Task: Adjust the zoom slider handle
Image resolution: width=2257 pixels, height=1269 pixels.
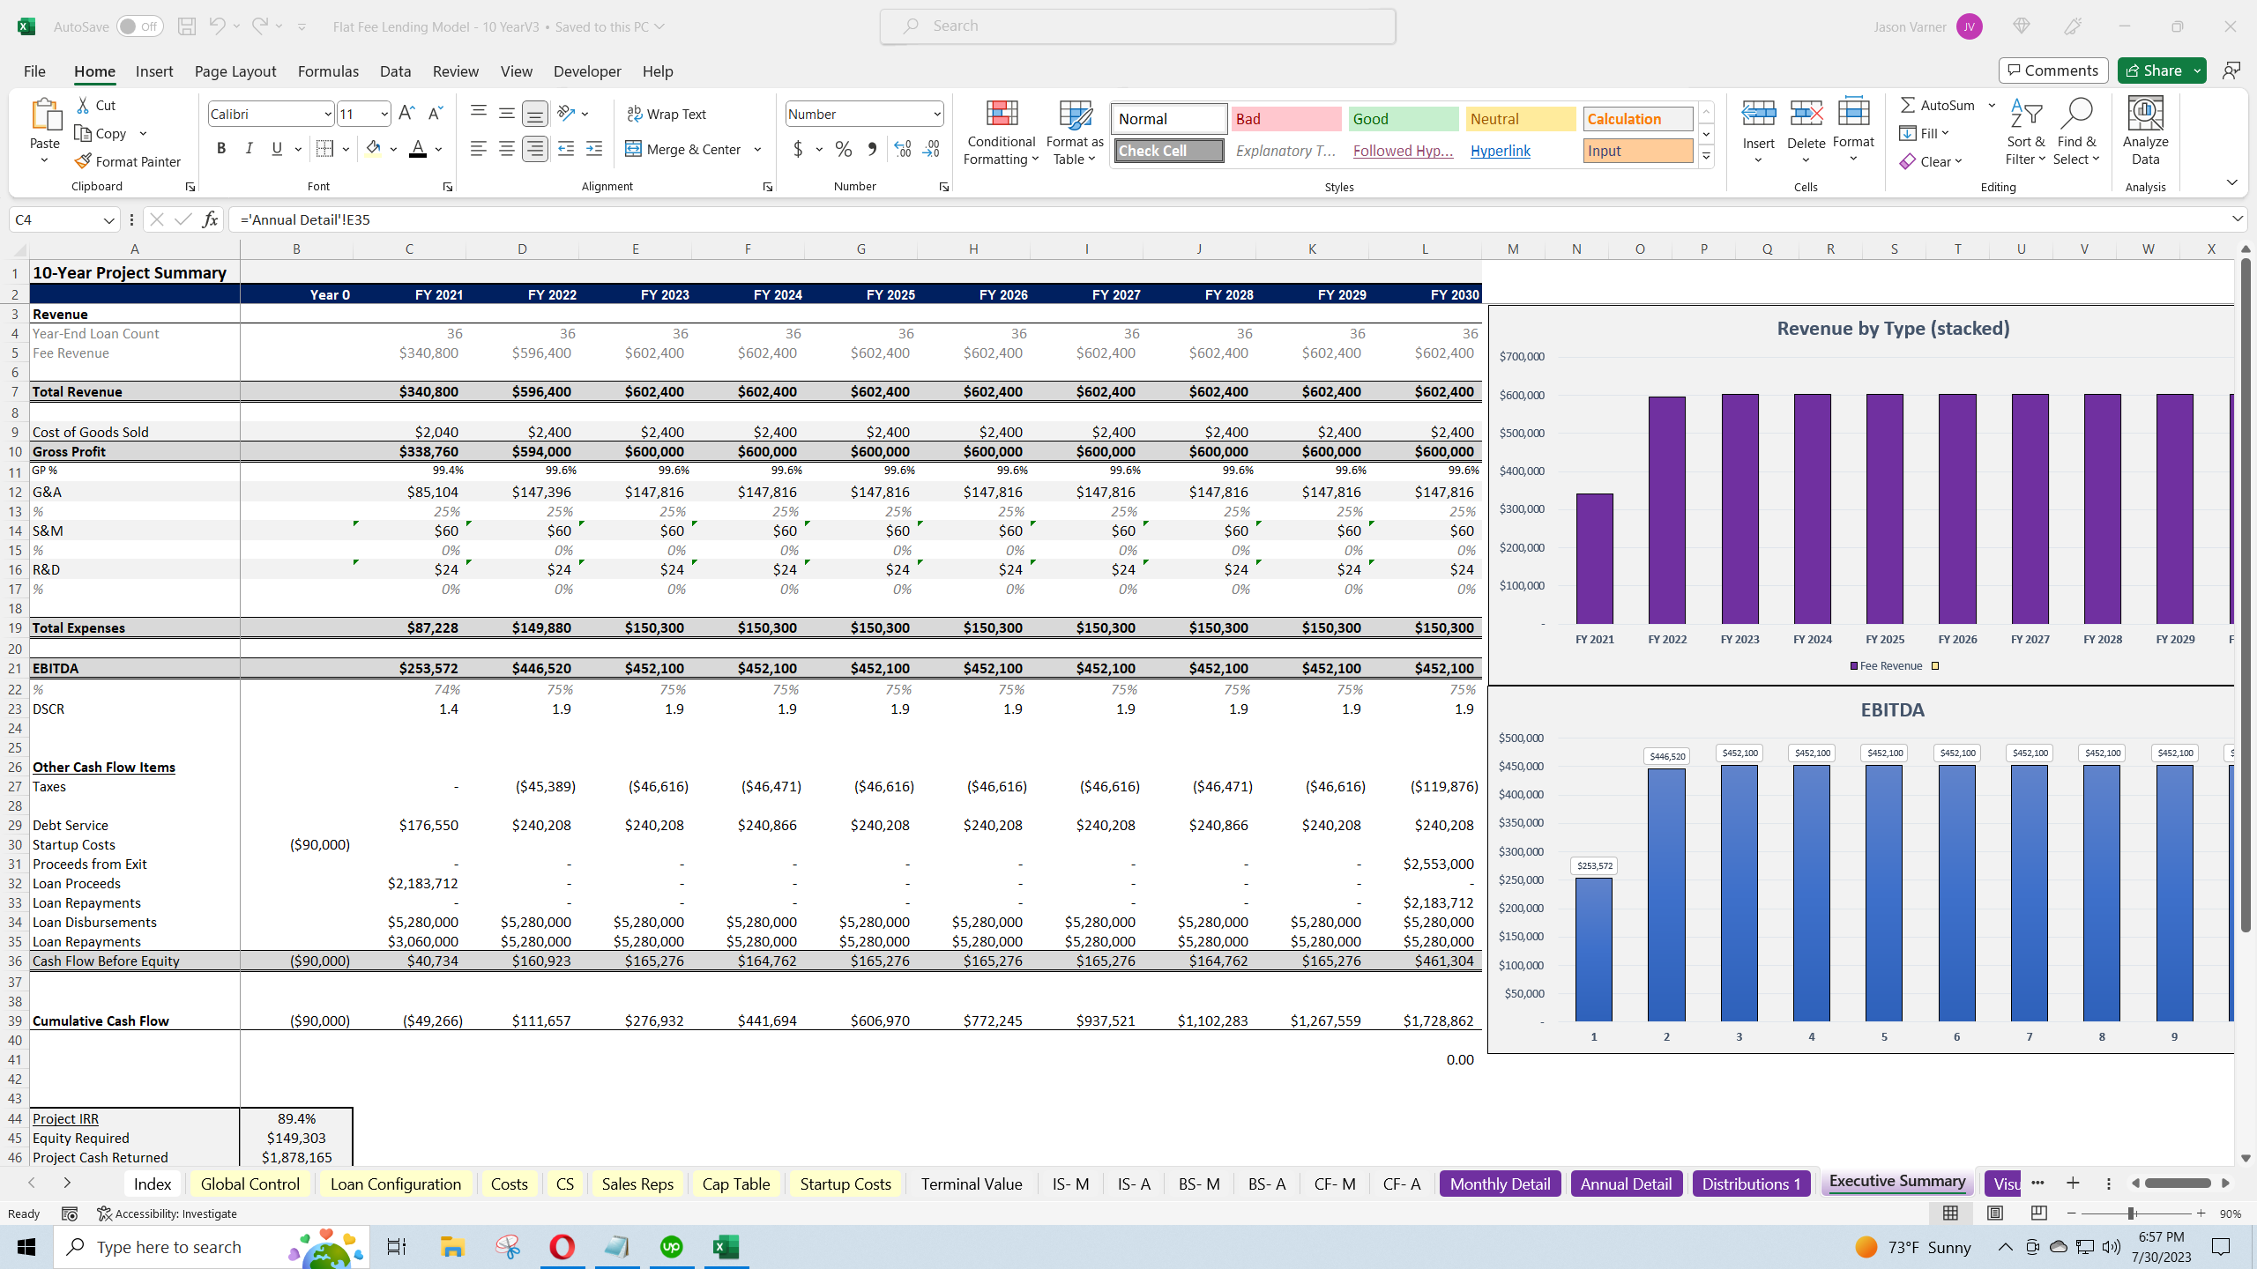Action: 2131,1213
